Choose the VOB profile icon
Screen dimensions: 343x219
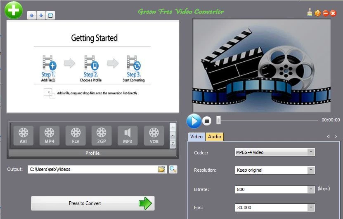click(154, 135)
